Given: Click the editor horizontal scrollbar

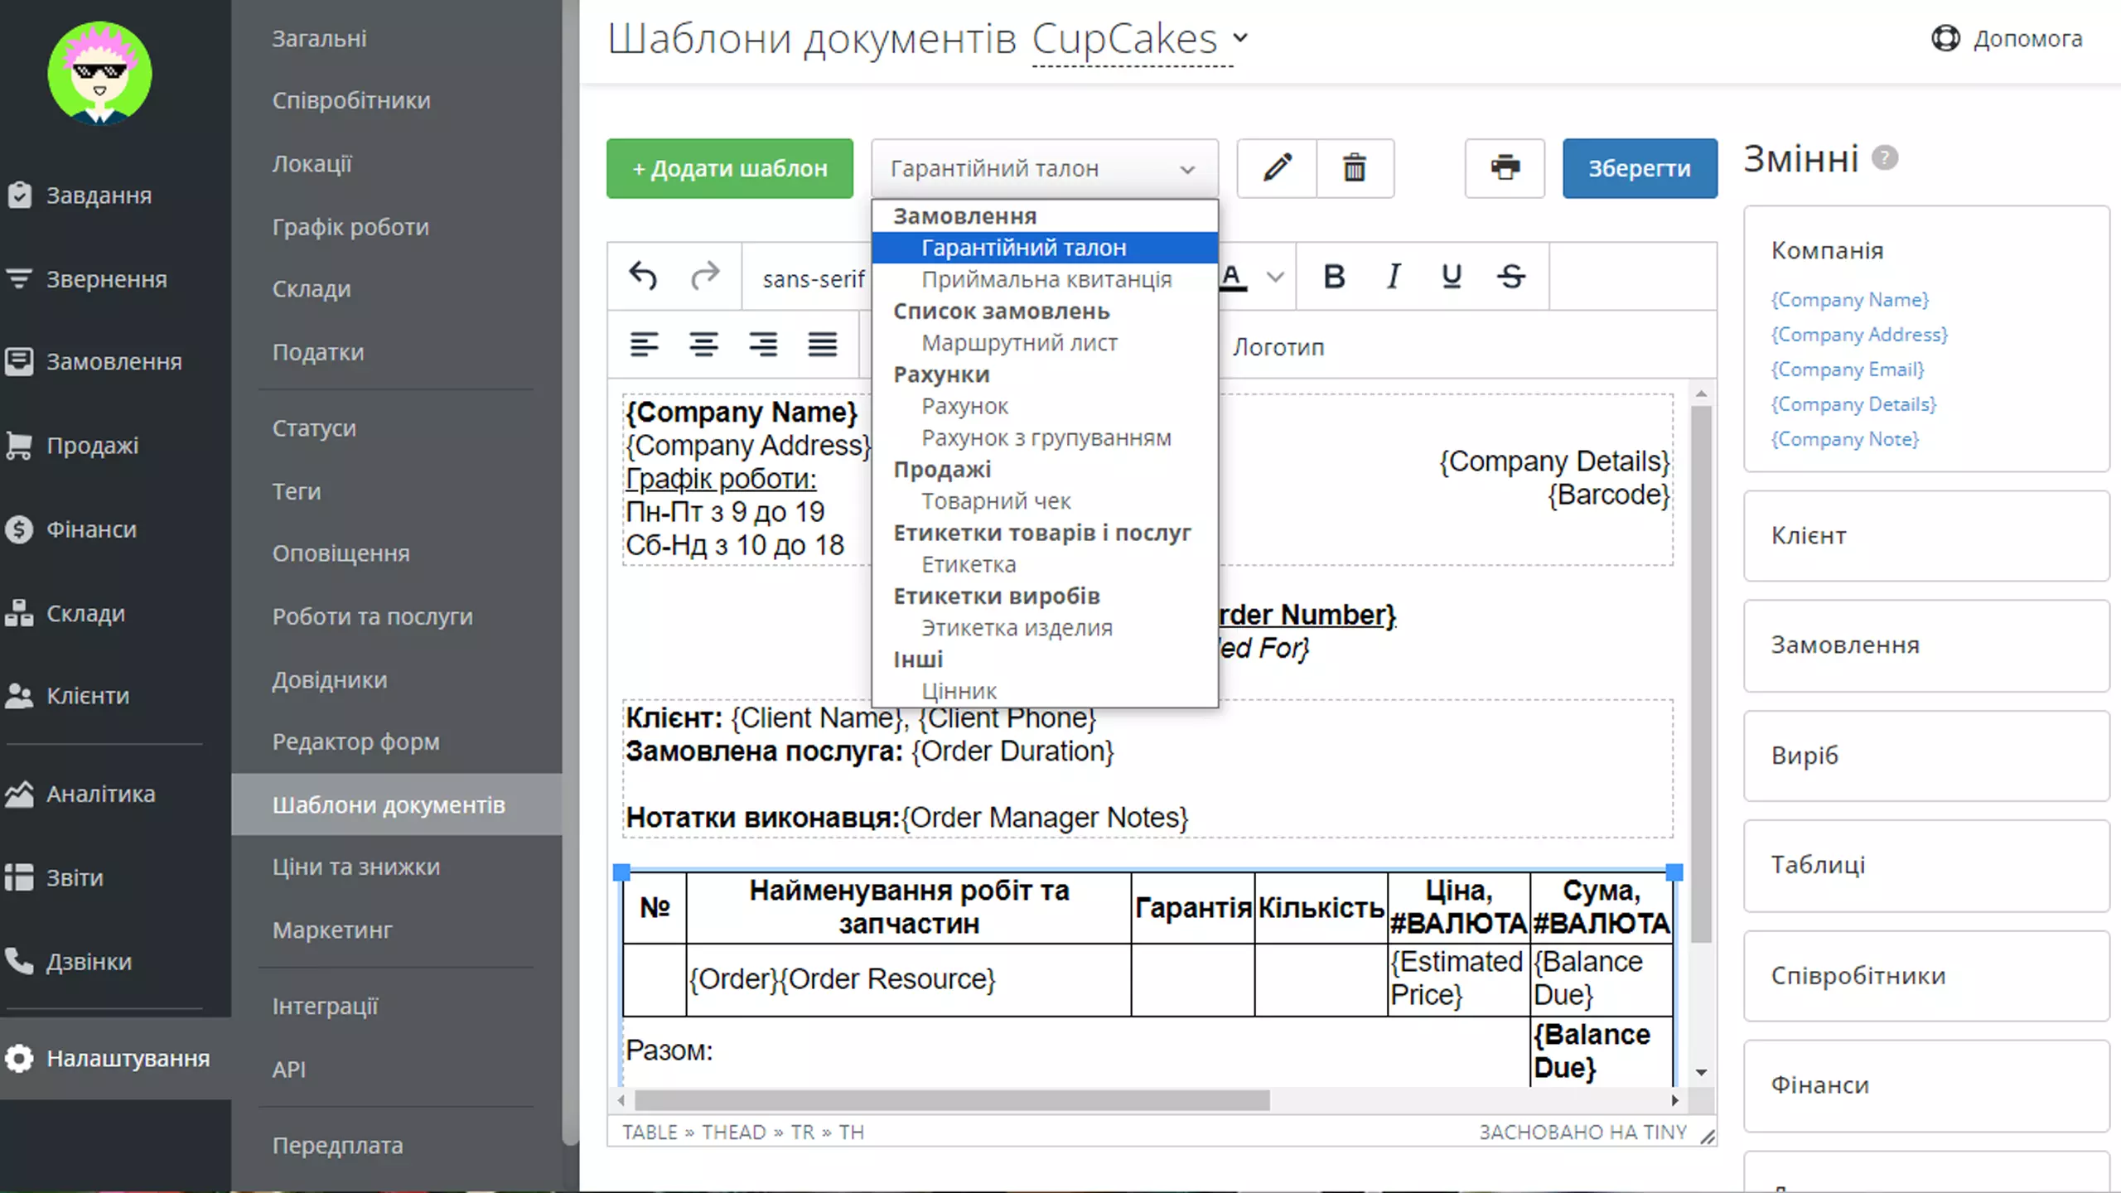Looking at the screenshot, I should point(951,1100).
